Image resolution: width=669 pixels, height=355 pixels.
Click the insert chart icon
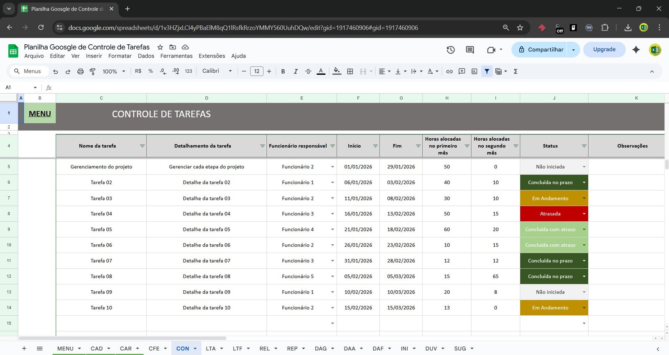coord(474,71)
